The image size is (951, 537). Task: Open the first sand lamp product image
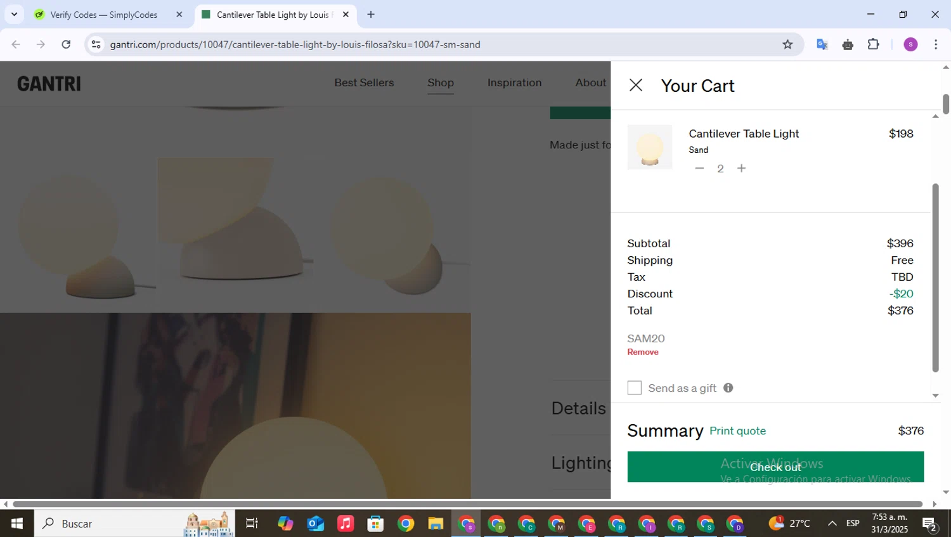pos(78,235)
